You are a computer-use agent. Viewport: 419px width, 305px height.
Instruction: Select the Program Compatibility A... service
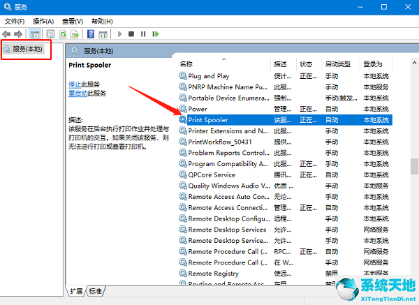tap(228, 164)
